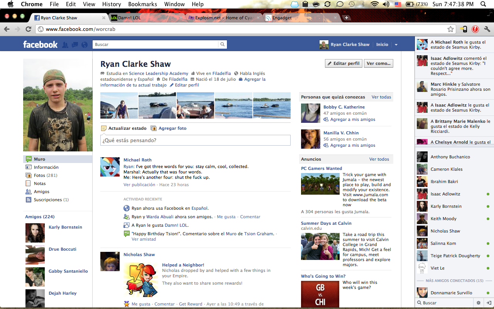Open the History menu
The width and height of the screenshot is (494, 309).
pos(112,4)
